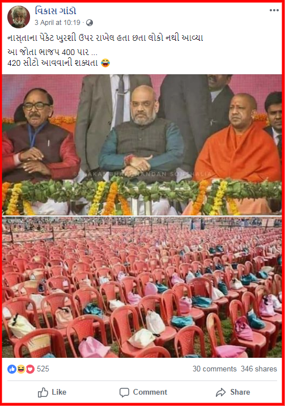285x406 pixels.
Task: Click the globe public privacy icon
Action: [90, 23]
